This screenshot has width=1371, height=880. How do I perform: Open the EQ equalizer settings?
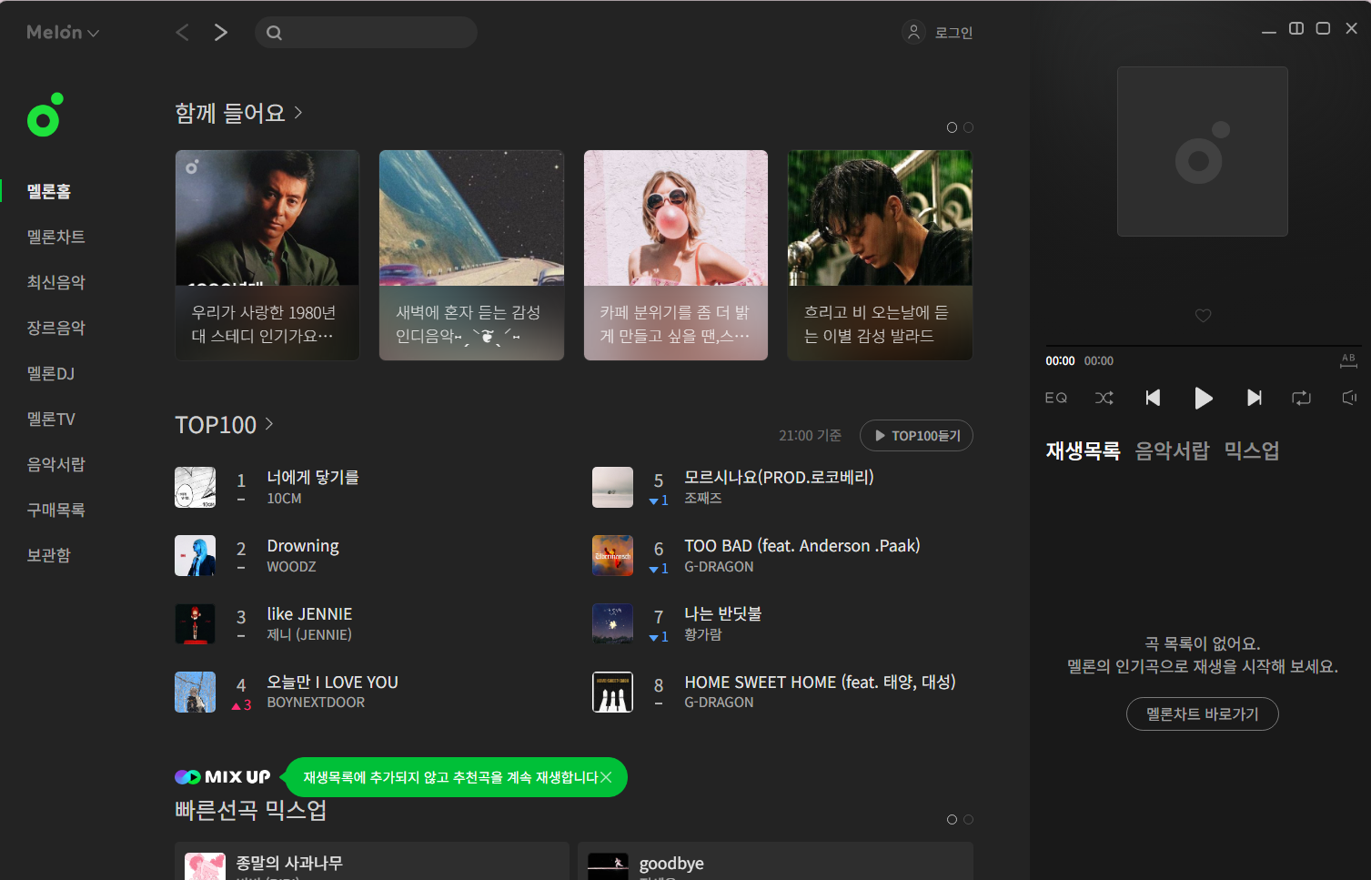(1055, 398)
